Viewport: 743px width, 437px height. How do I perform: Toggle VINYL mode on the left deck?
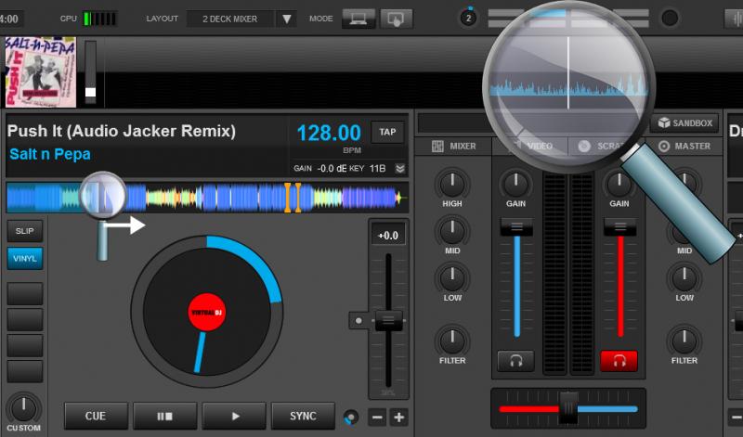click(25, 259)
